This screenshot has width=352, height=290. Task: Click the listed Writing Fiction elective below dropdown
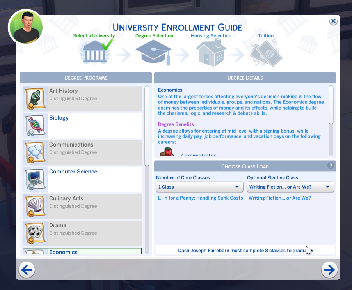[279, 198]
